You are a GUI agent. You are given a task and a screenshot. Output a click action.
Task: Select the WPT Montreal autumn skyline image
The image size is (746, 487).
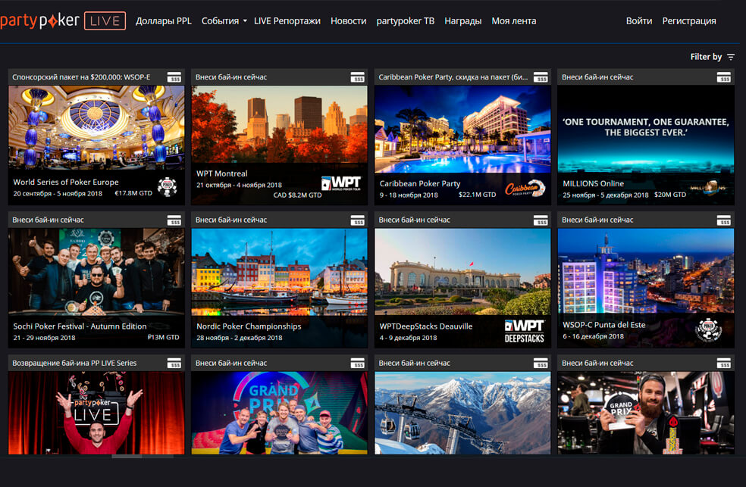[x=279, y=124]
